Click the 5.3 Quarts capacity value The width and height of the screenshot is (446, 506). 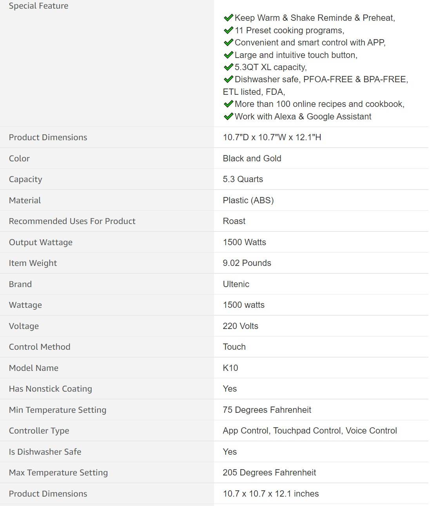(x=243, y=179)
